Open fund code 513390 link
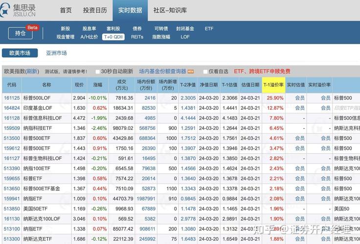The width and height of the screenshot is (360, 244). [12, 168]
